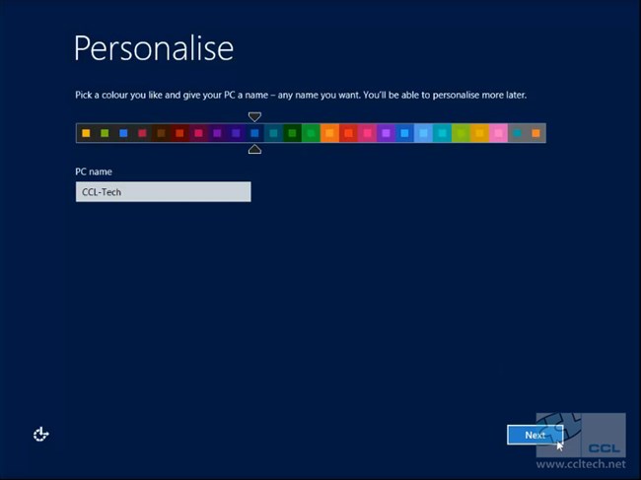Open the Ease of Access icon
This screenshot has width=641, height=480.
(40, 435)
